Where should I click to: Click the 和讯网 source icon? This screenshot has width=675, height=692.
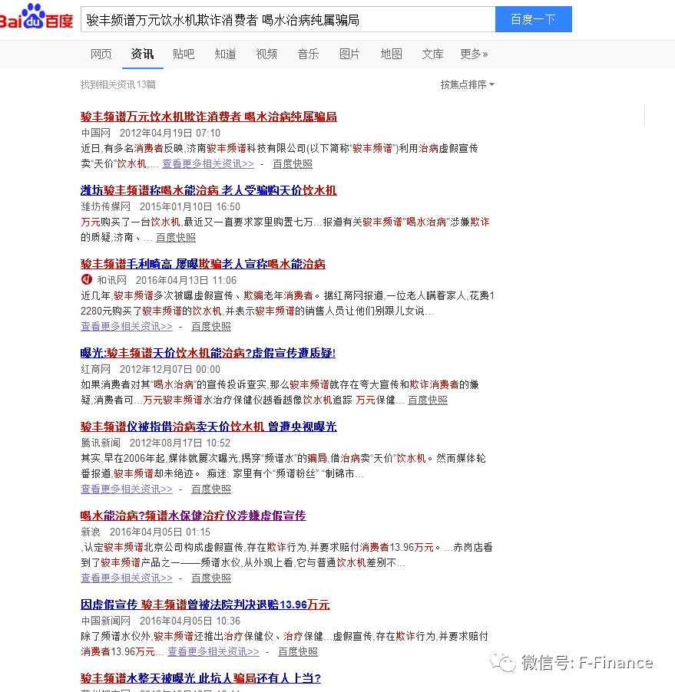point(87,280)
